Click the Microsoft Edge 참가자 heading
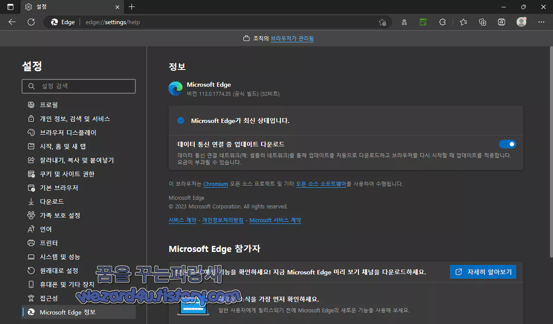 click(x=214, y=249)
